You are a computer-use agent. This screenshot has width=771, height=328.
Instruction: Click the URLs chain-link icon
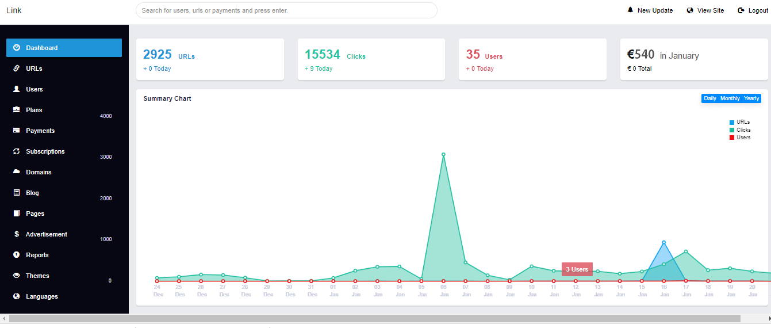click(x=17, y=68)
